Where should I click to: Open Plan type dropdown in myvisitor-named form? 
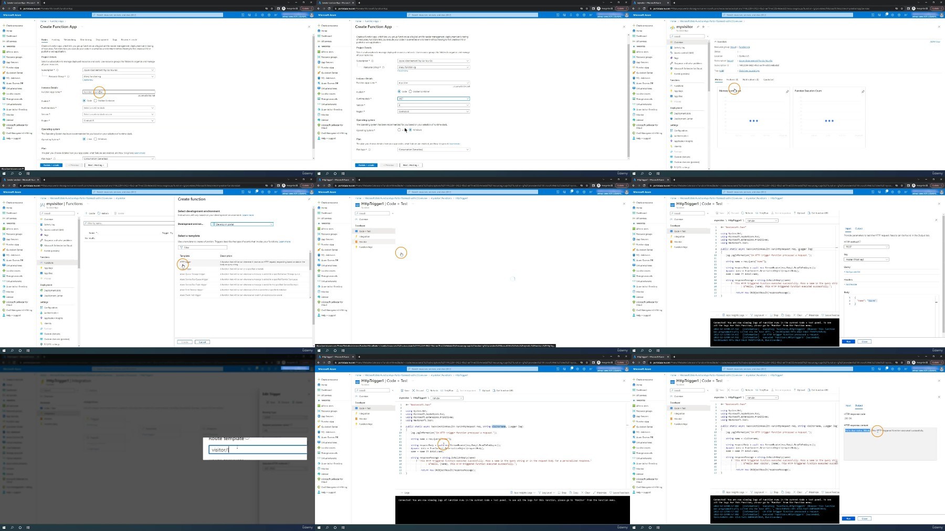click(434, 150)
